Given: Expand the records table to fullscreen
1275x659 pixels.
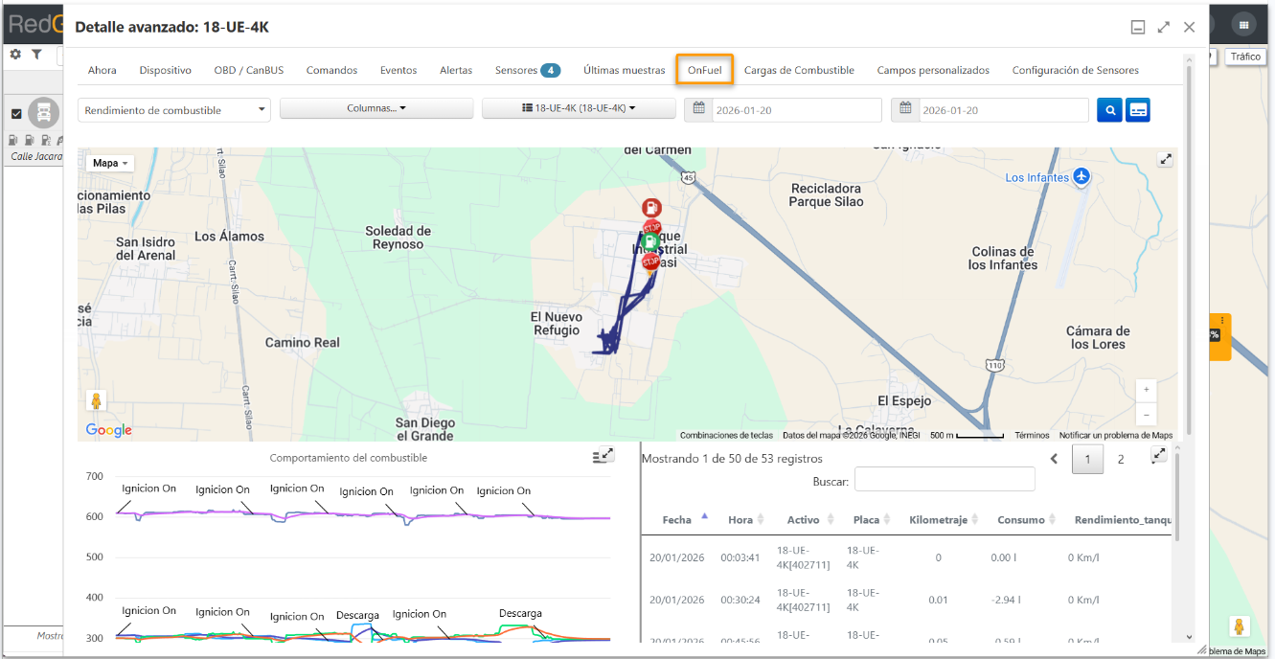Looking at the screenshot, I should click(1159, 455).
